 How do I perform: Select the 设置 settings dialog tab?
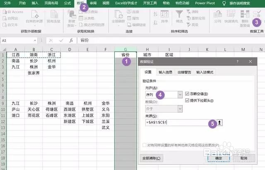pyautogui.click(x=148, y=72)
